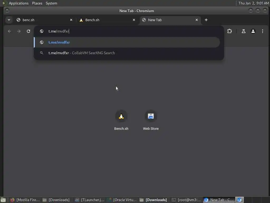Open the tab search dropdown arrow
The width and height of the screenshot is (270, 203).
pyautogui.click(x=9, y=20)
